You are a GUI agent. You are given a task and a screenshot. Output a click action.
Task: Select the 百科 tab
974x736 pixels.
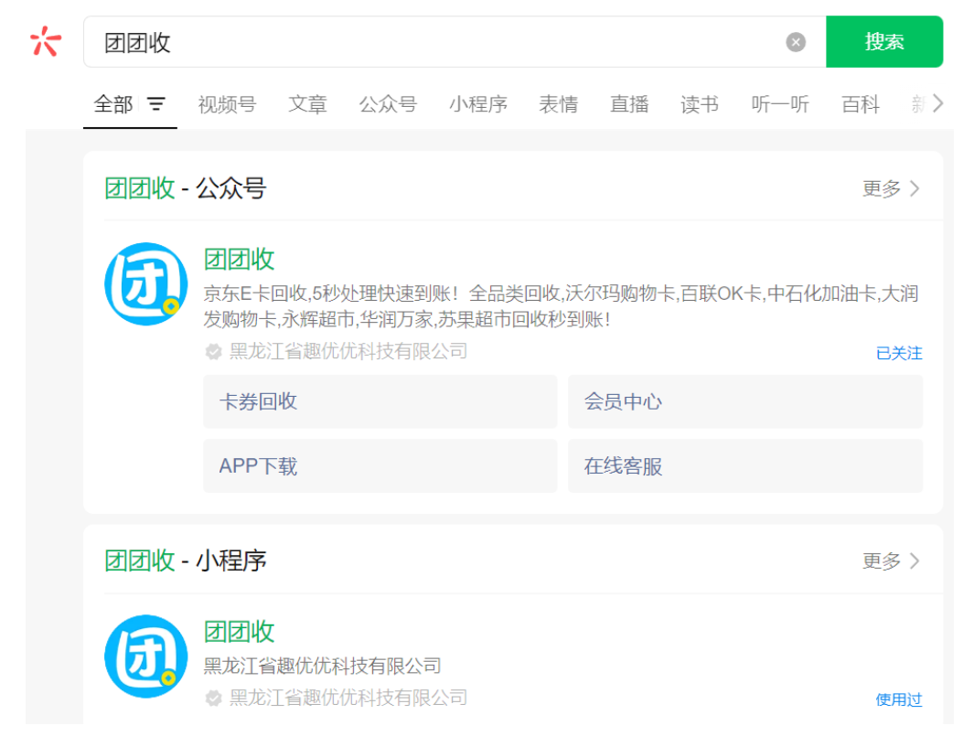pos(861,103)
